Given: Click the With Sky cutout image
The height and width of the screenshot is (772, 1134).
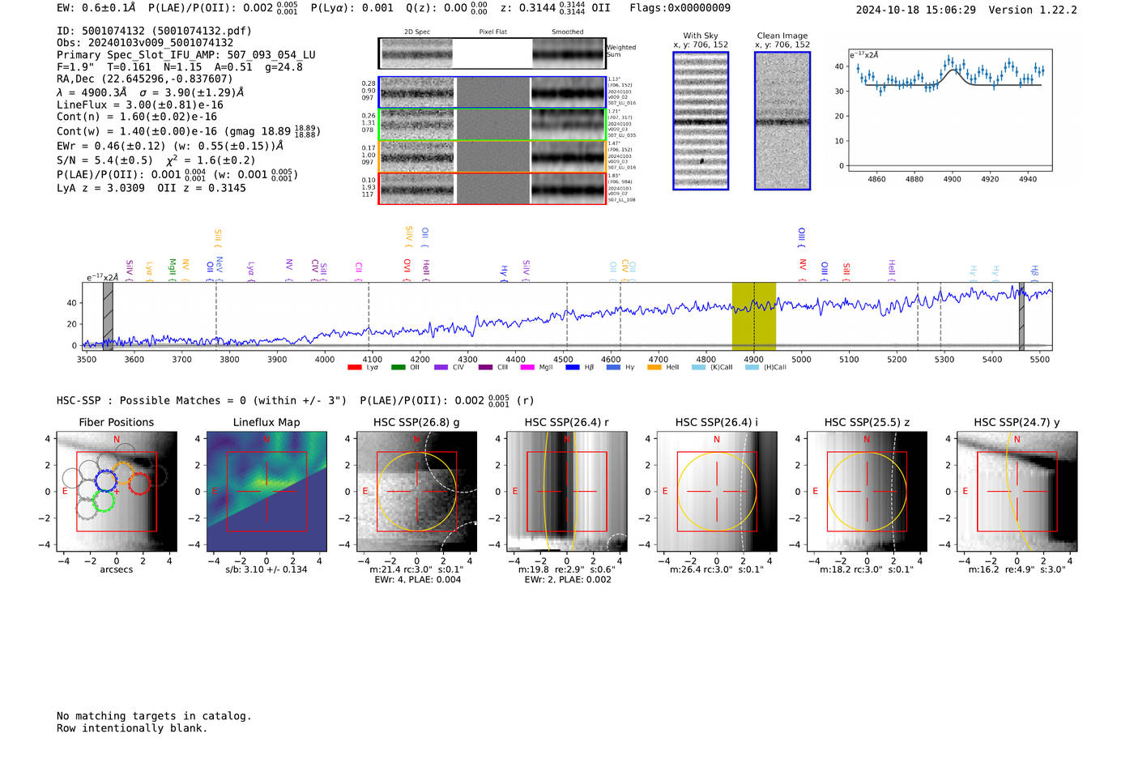Looking at the screenshot, I should (701, 121).
